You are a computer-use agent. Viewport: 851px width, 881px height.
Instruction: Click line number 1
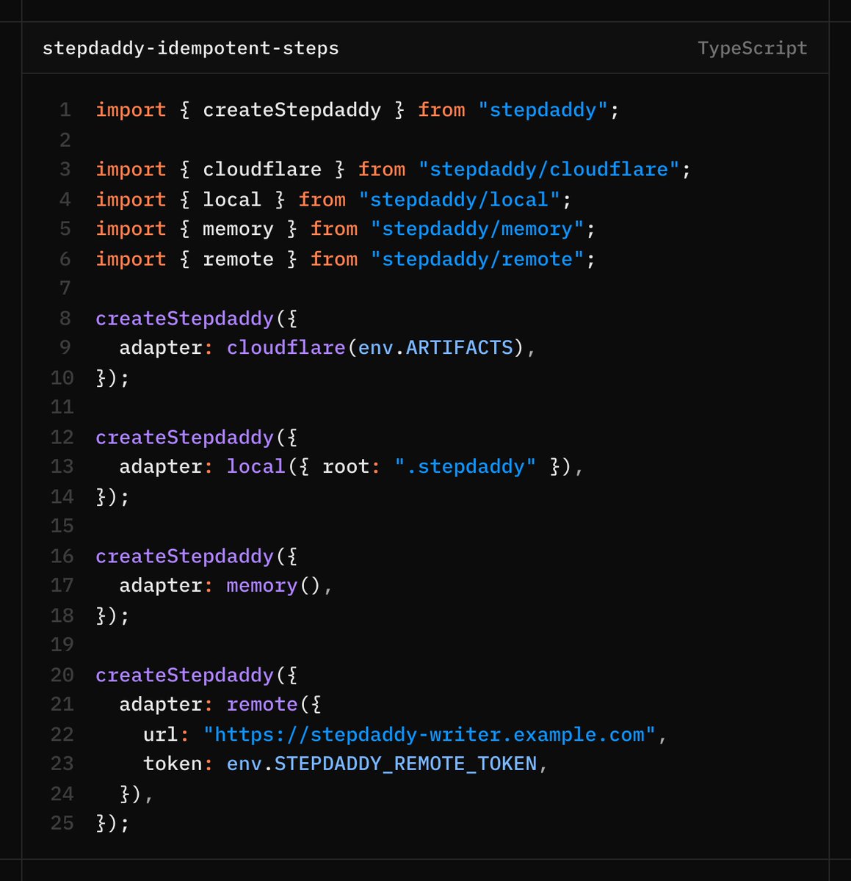click(65, 110)
